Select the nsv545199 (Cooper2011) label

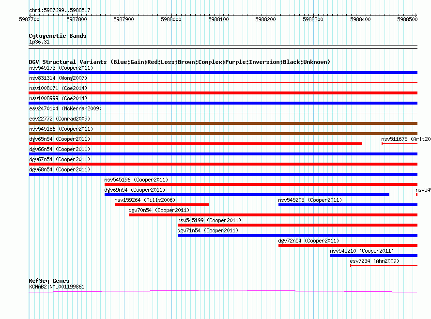(209, 220)
